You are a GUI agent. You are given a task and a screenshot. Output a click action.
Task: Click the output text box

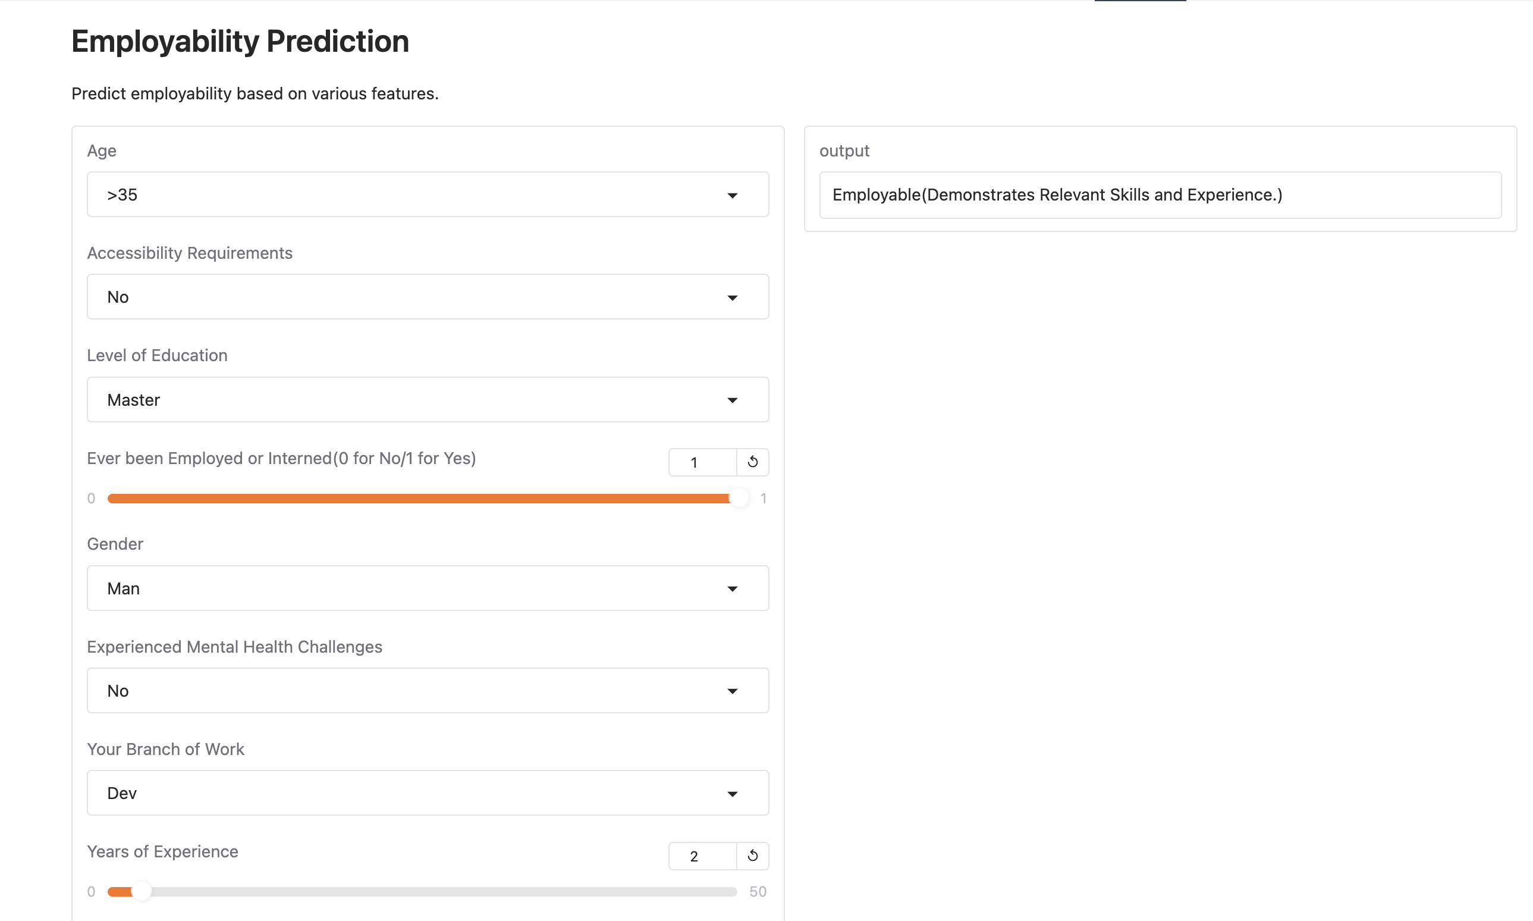1160,195
